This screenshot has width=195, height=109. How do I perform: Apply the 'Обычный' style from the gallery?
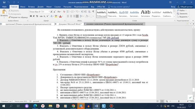tap(101, 14)
